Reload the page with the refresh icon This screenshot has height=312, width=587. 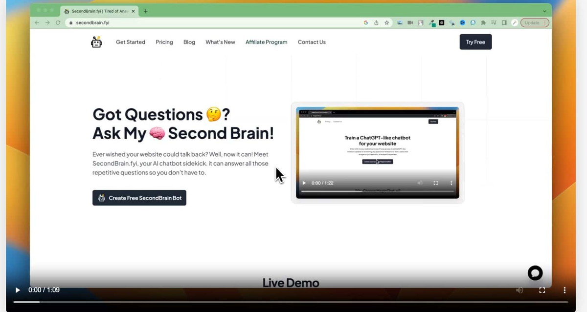(x=58, y=23)
